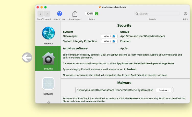Print the report with the Print icon
192x117 pixels.
pos(185,14)
